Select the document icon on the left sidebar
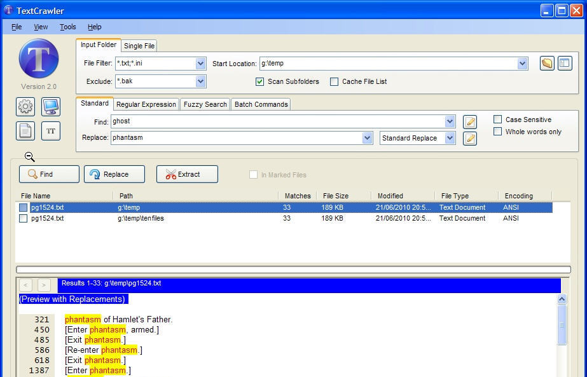 coord(25,130)
